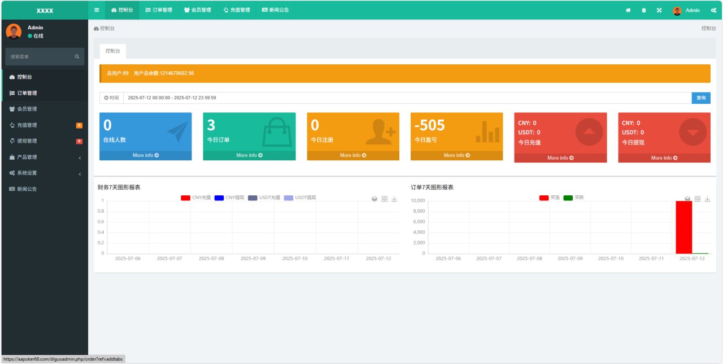The width and height of the screenshot is (723, 364).
Task: Click the fullscreen expand icon
Action: click(659, 10)
